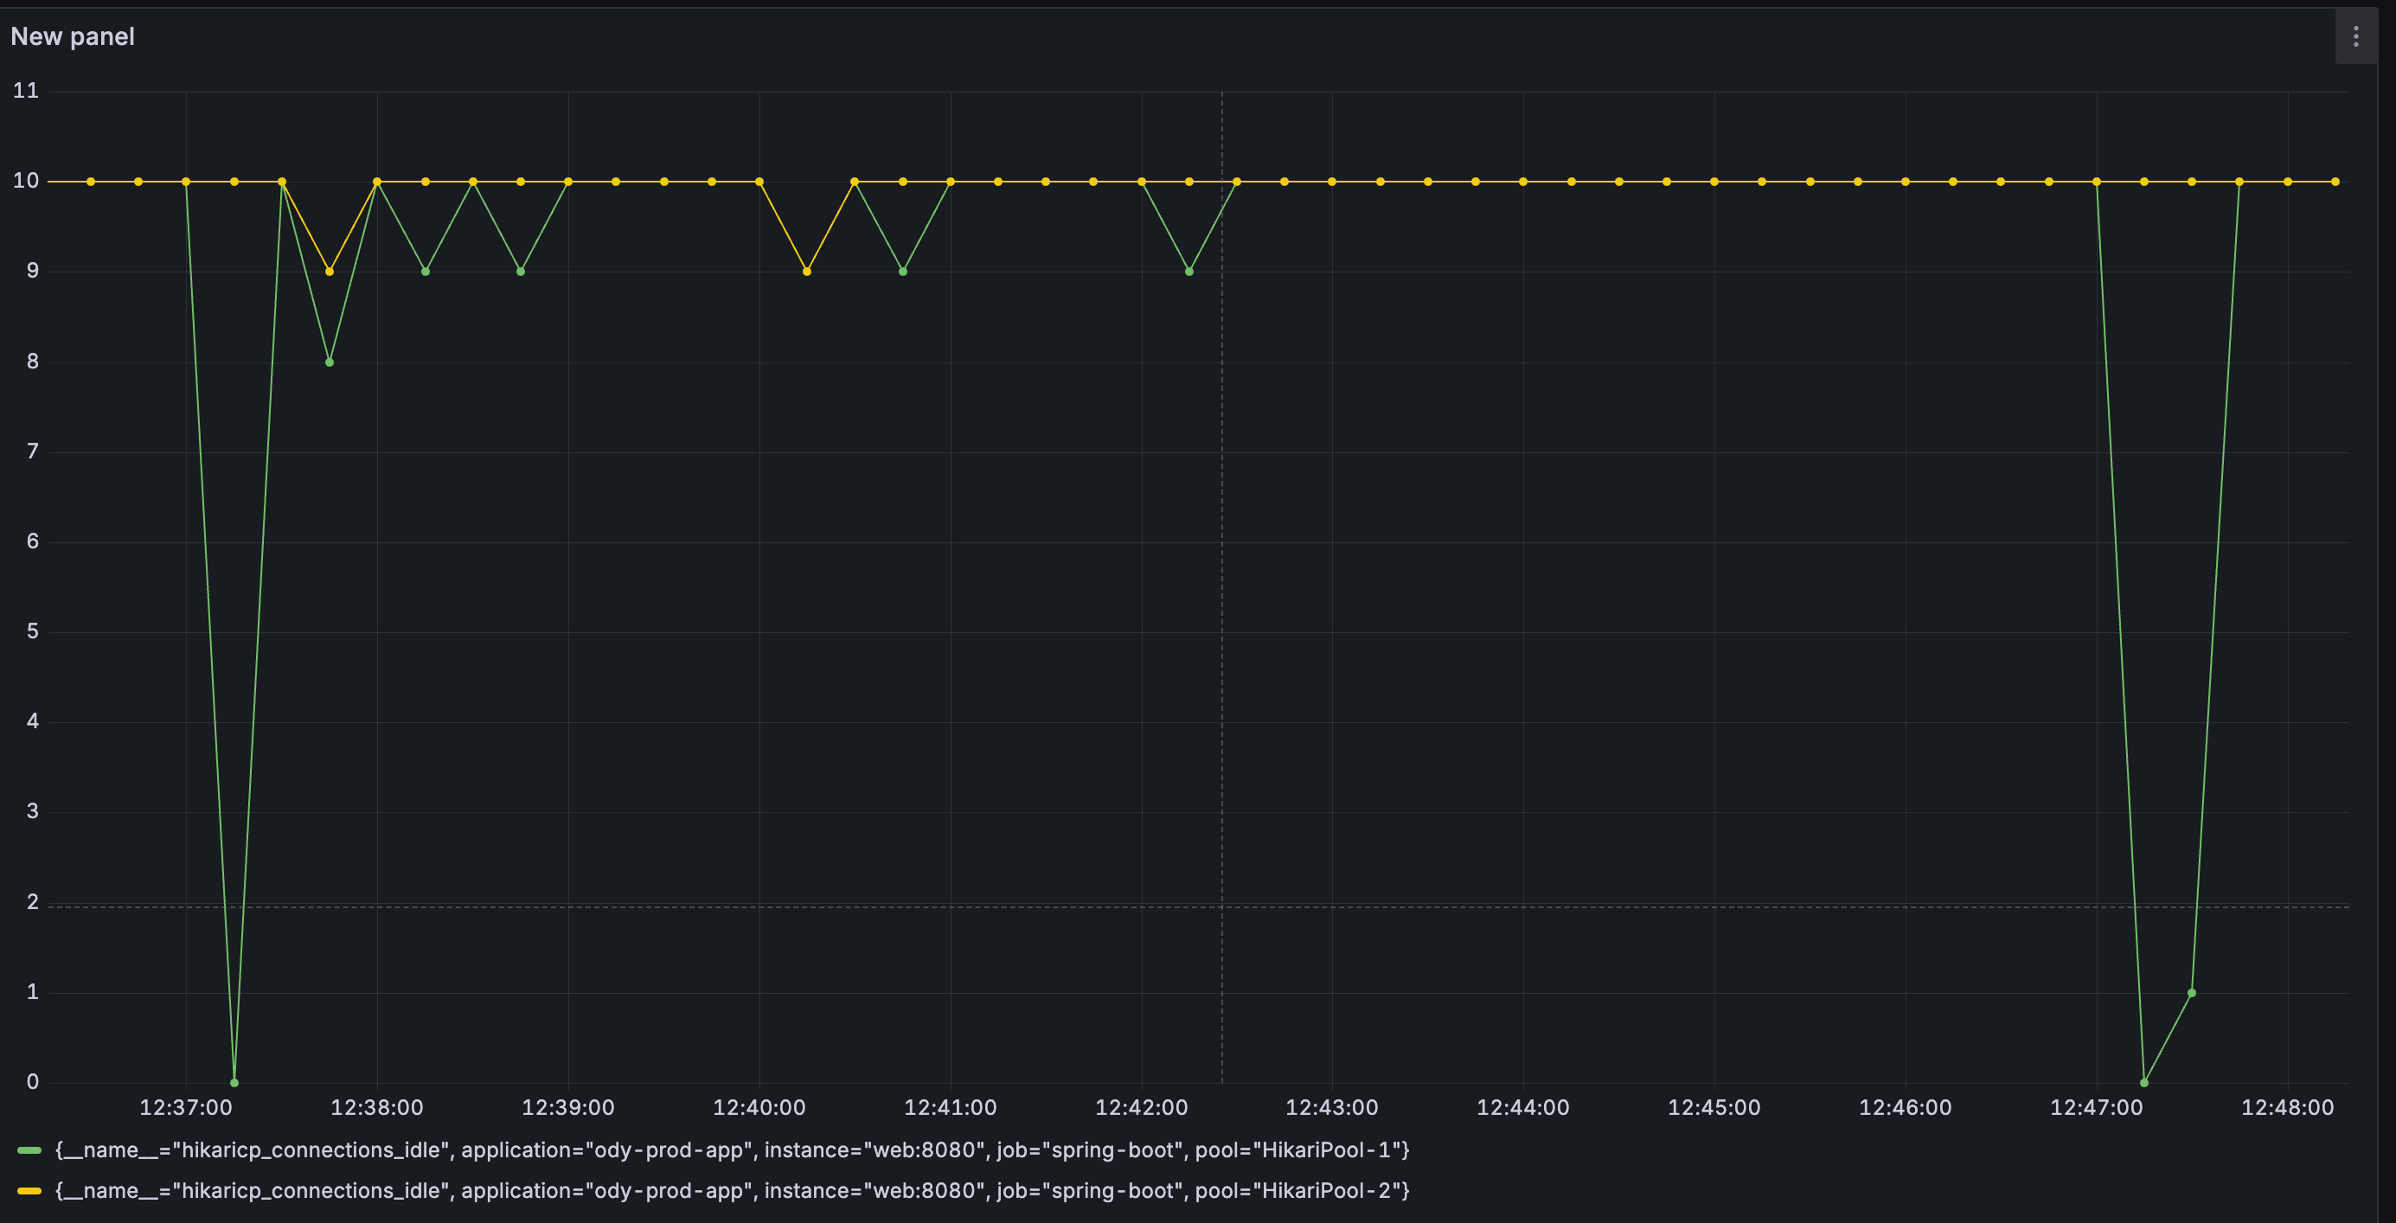Open yellow color swatch for HikariPool-2

(x=29, y=1191)
